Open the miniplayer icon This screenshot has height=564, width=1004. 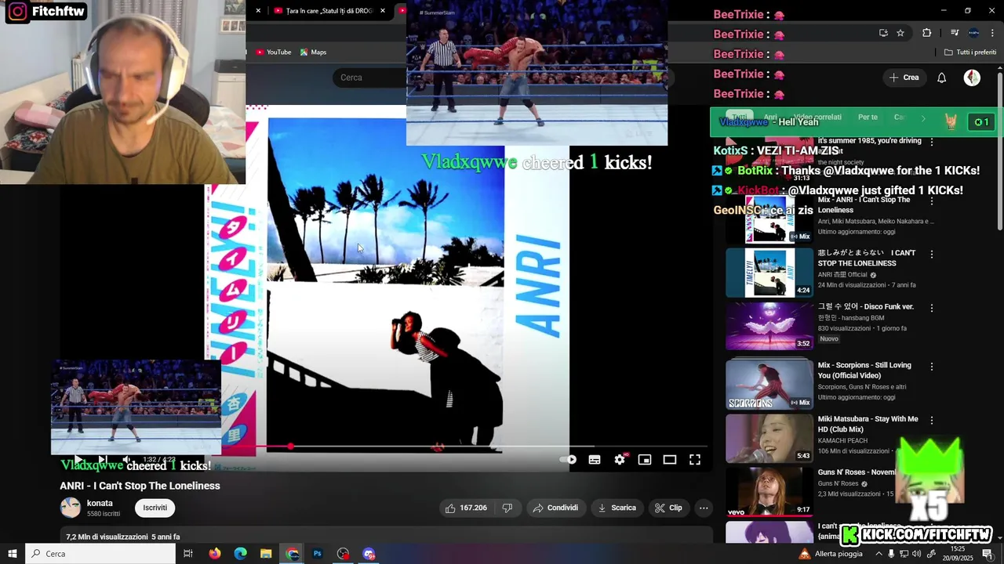pyautogui.click(x=645, y=460)
